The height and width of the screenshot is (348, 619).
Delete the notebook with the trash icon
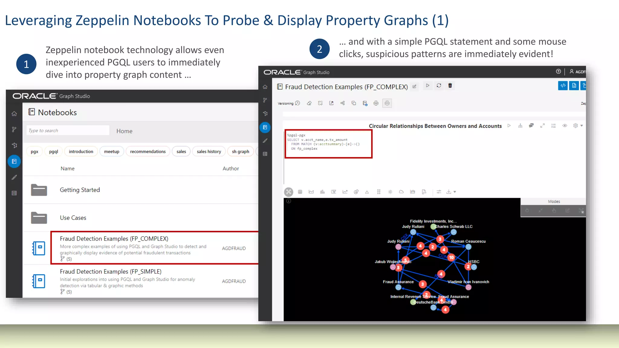[x=450, y=85]
